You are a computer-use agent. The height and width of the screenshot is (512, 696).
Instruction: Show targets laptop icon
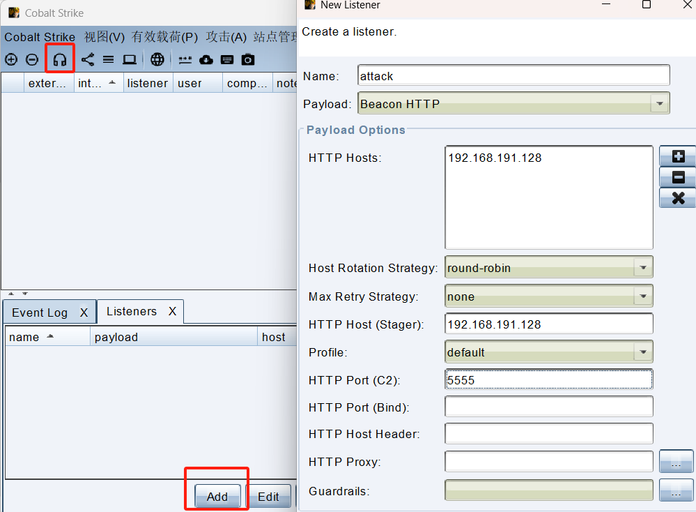129,59
